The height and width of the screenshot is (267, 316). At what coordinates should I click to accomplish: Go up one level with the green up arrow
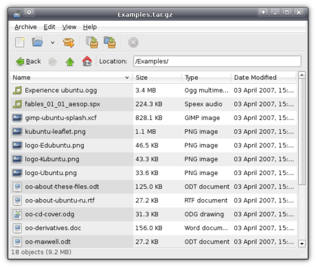pyautogui.click(x=70, y=62)
